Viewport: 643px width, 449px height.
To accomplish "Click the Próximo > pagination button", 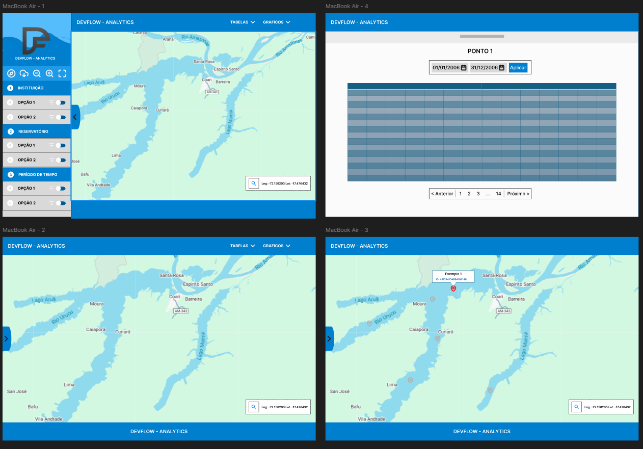I will pyautogui.click(x=518, y=194).
